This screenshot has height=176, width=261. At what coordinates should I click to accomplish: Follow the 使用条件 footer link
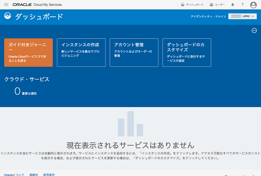[49, 175]
